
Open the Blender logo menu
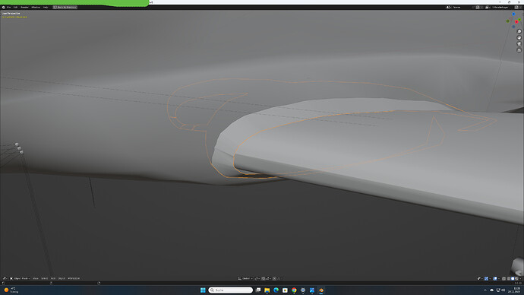pos(4,7)
